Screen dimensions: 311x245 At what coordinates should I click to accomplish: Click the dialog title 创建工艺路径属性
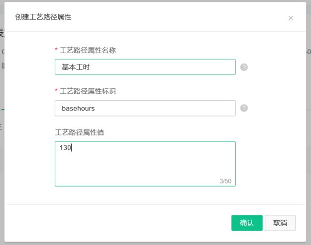coord(43,17)
